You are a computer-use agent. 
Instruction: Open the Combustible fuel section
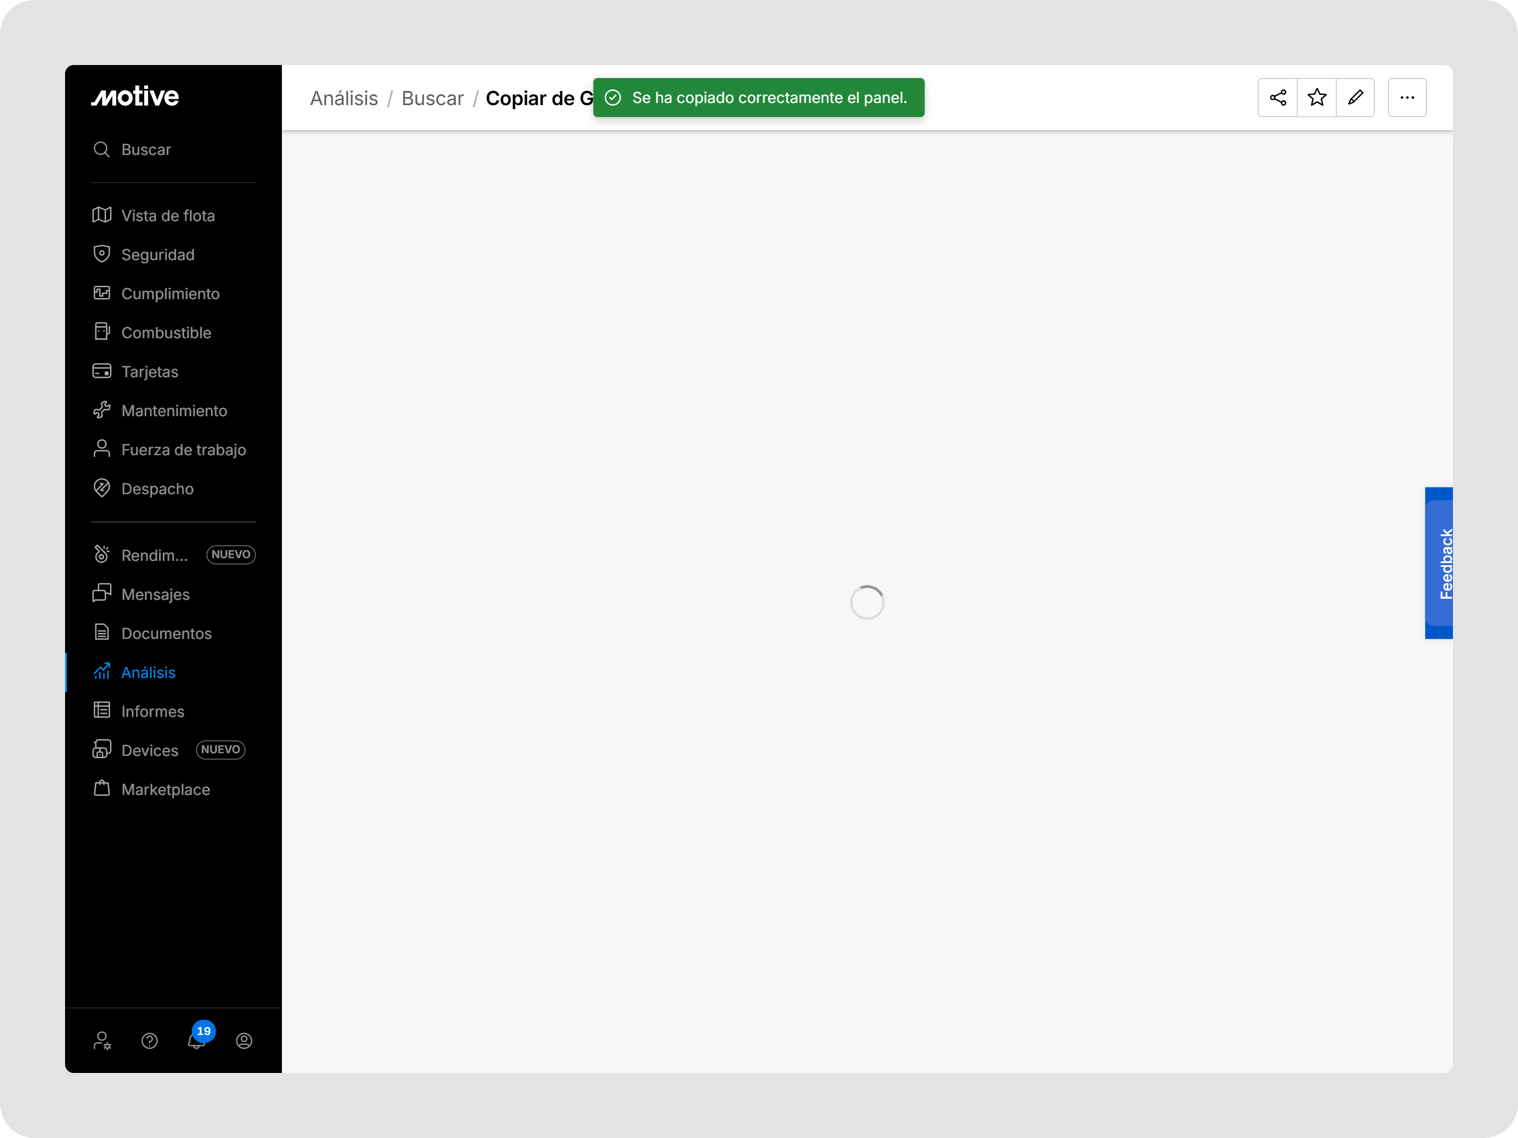click(x=166, y=332)
